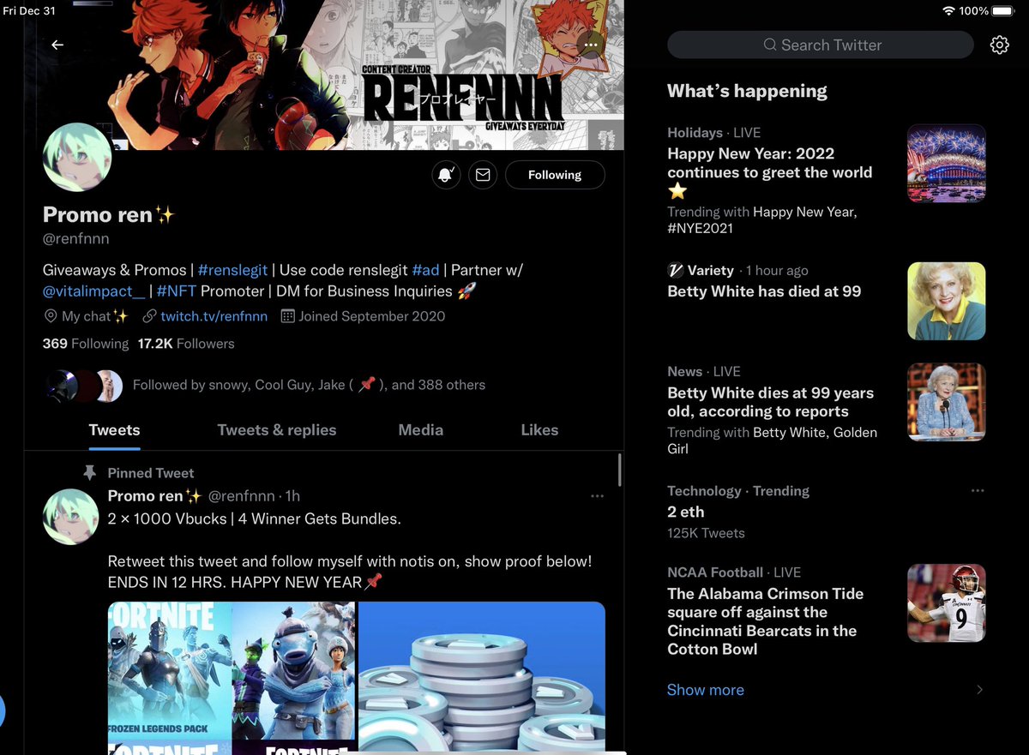Switch to the Likes tab
This screenshot has width=1029, height=755.
coord(539,430)
